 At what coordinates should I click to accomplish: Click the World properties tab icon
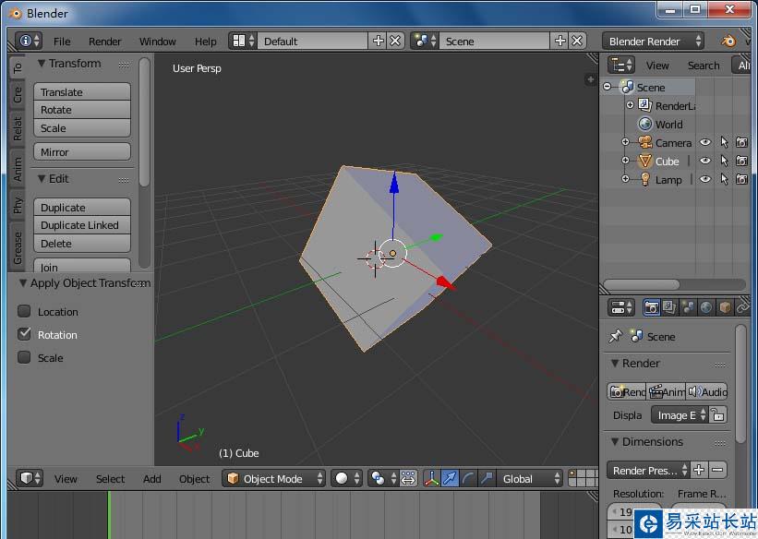tap(706, 307)
